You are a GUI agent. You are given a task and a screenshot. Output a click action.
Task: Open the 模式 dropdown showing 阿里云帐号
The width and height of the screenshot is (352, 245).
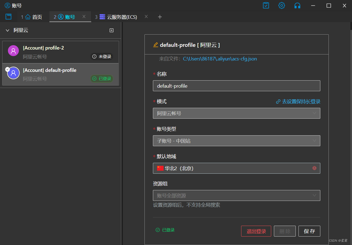[x=236, y=113]
